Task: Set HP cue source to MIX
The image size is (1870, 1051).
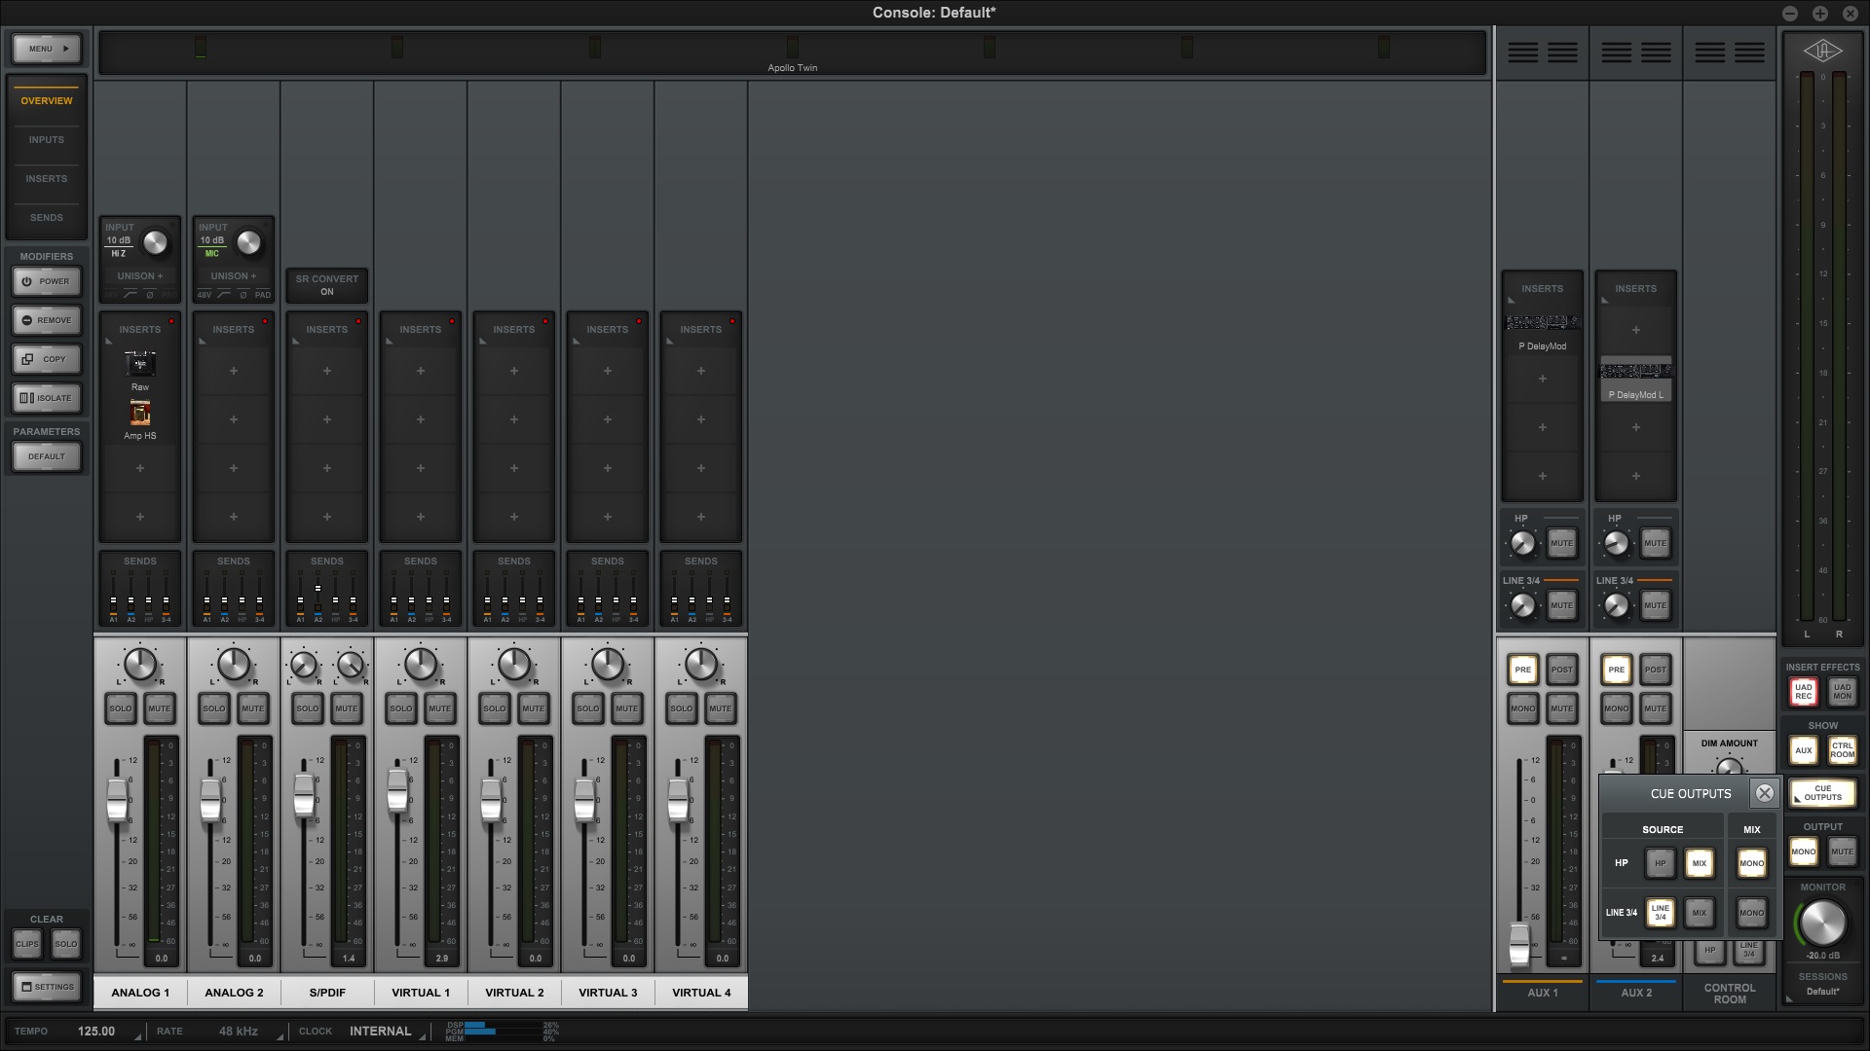Action: point(1699,863)
